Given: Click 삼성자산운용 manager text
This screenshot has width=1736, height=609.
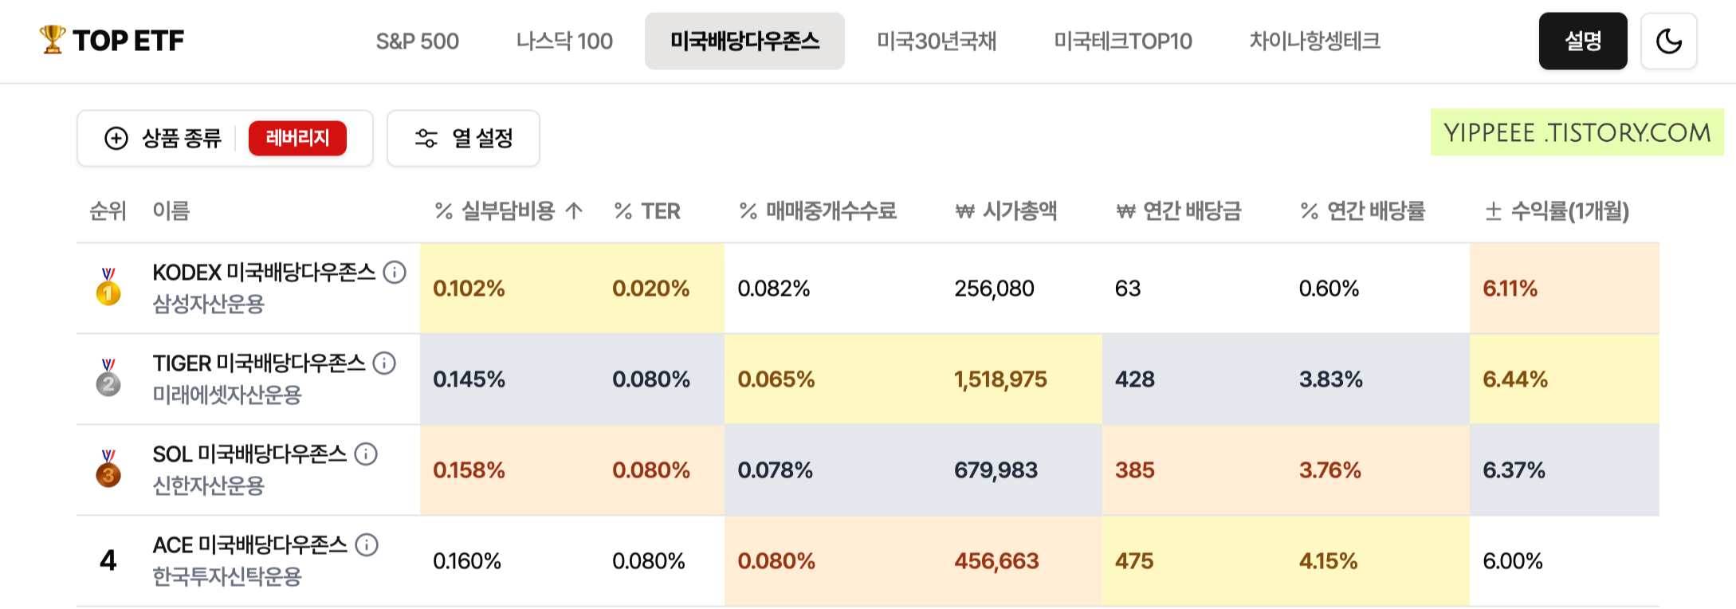Looking at the screenshot, I should (208, 304).
